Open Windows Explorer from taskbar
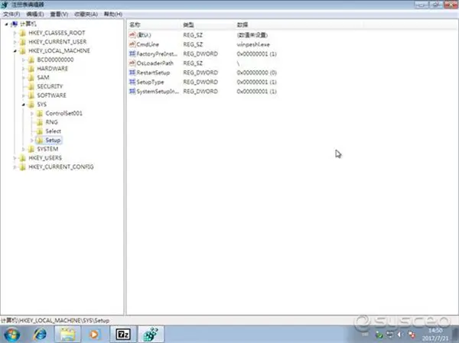This screenshot has height=343, width=459. (67, 335)
